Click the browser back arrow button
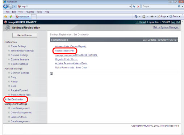The image size is (184, 135). pyautogui.click(x=5, y=6)
